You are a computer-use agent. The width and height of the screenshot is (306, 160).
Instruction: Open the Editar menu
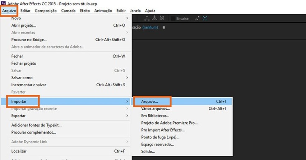25,11
